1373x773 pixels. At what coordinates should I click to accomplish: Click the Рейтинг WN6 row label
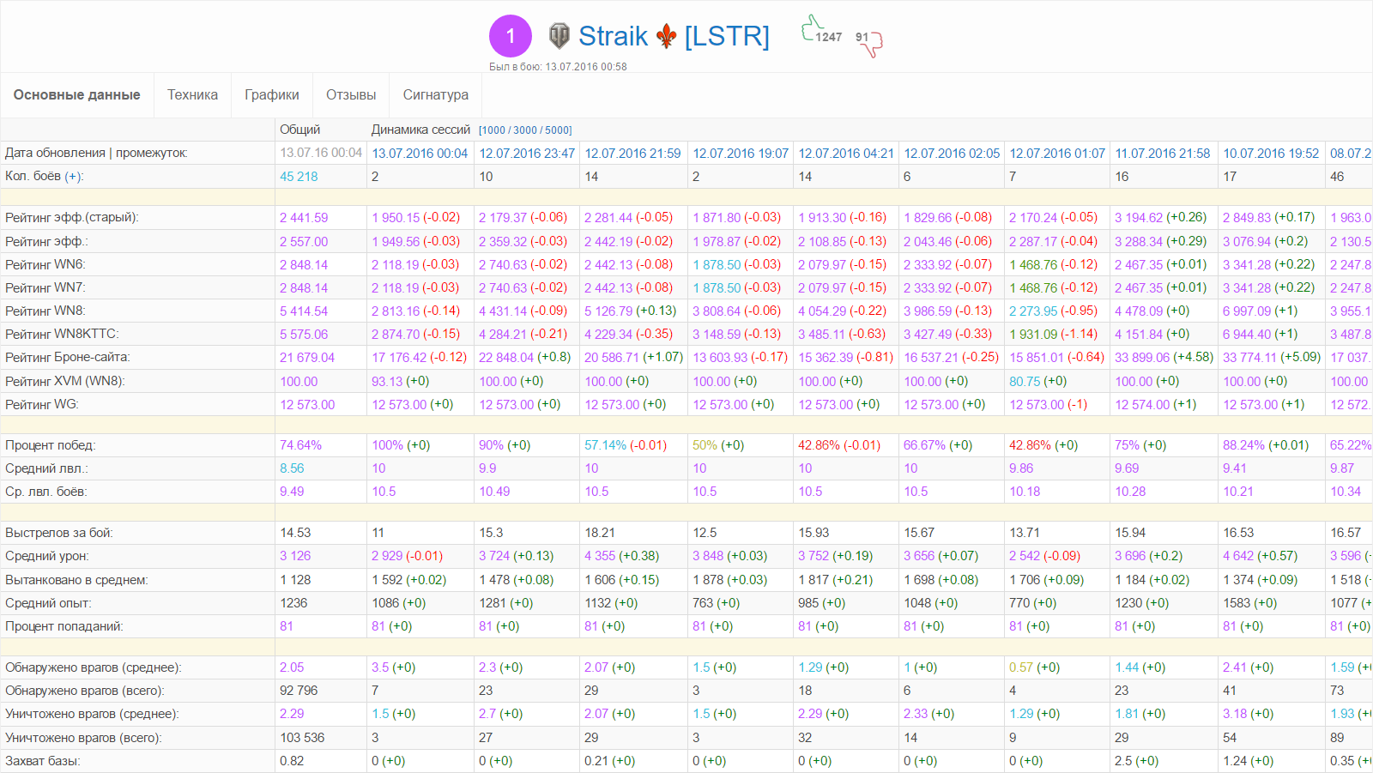45,264
